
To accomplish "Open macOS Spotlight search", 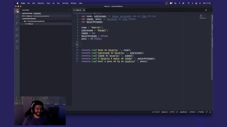I will tap(193, 3).
